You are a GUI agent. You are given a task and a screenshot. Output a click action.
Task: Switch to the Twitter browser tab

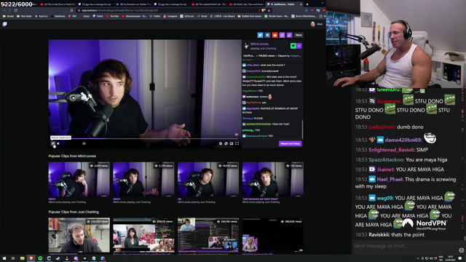[x=134, y=4]
